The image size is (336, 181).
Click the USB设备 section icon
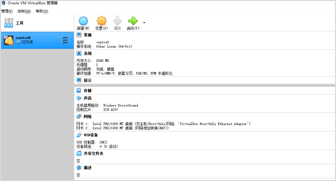click(x=79, y=135)
